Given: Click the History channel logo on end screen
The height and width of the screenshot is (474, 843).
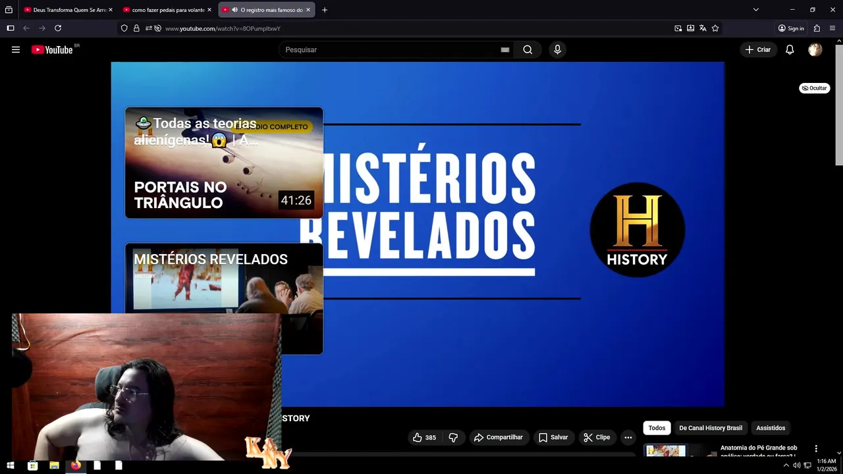Looking at the screenshot, I should (637, 230).
